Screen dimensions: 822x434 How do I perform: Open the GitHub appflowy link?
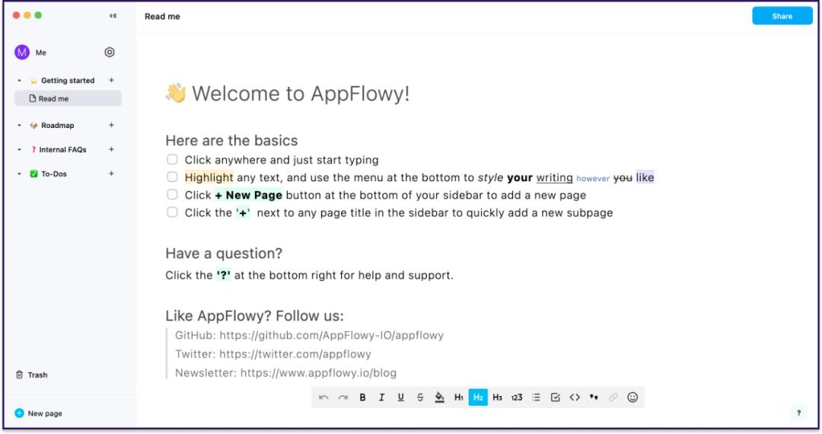[331, 336]
